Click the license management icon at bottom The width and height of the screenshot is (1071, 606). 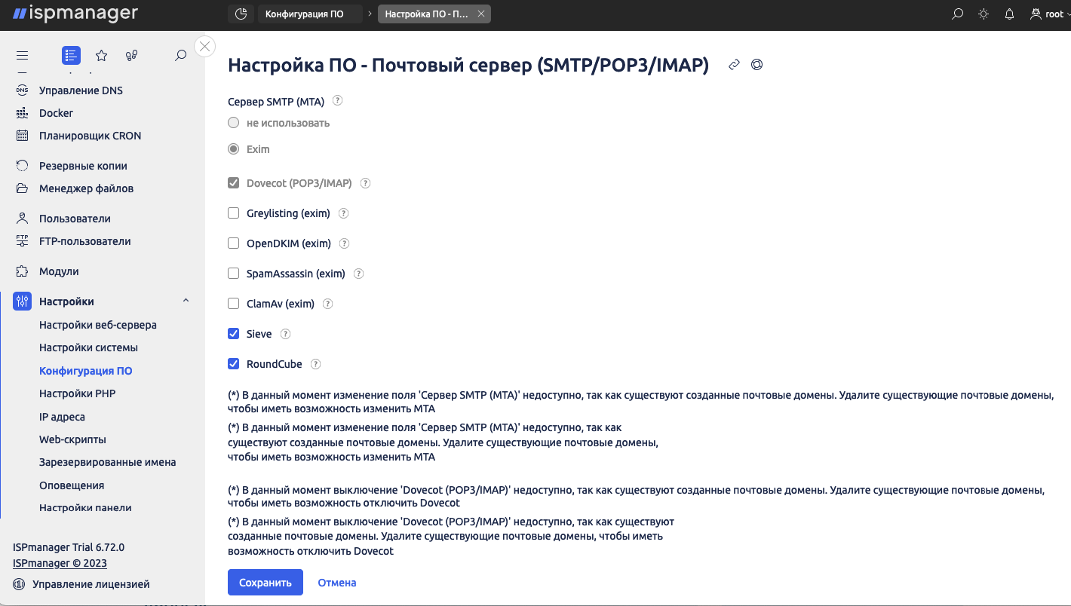(19, 584)
